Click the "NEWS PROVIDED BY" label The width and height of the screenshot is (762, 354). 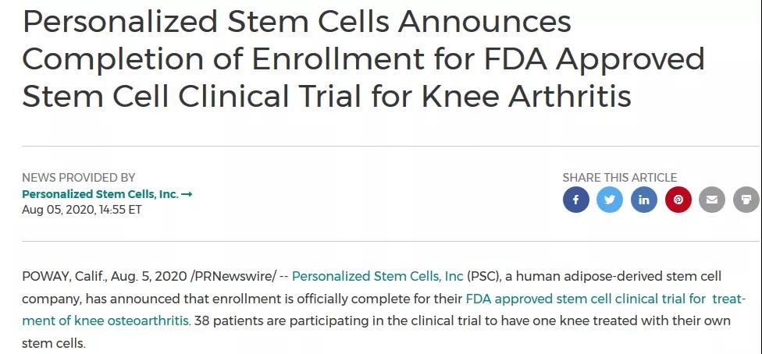78,178
